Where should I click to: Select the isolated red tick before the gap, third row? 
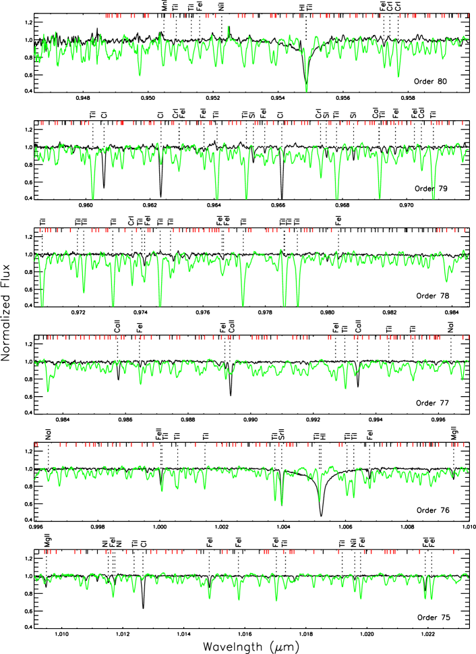pos(331,230)
